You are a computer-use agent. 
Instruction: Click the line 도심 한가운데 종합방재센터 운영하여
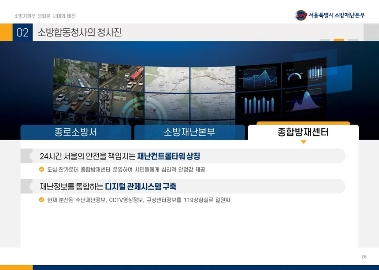(126, 170)
